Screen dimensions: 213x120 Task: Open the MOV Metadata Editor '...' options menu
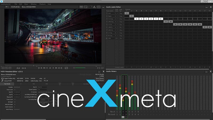(x=99, y=72)
